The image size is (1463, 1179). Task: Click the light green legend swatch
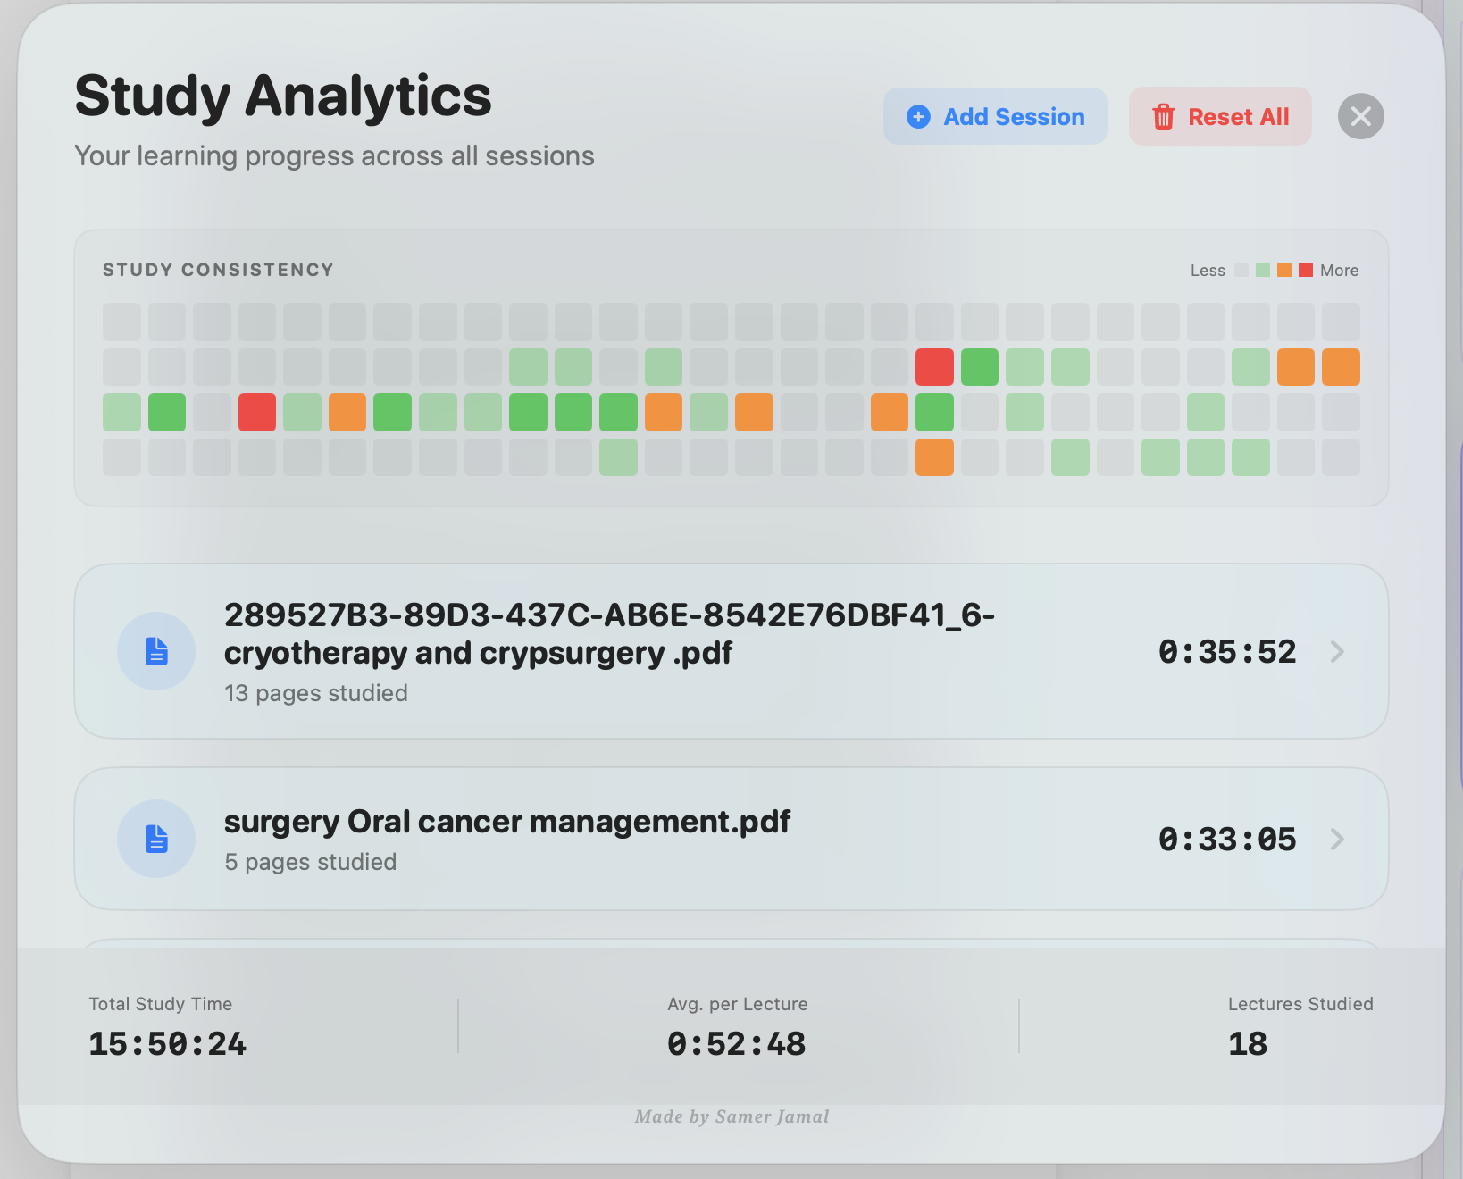1263,270
